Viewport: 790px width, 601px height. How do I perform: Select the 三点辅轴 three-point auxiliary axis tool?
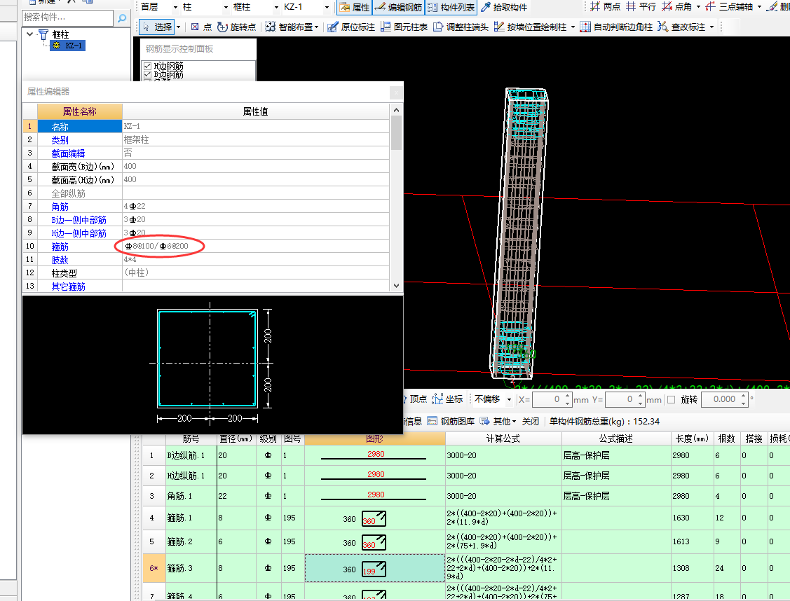tap(730, 6)
